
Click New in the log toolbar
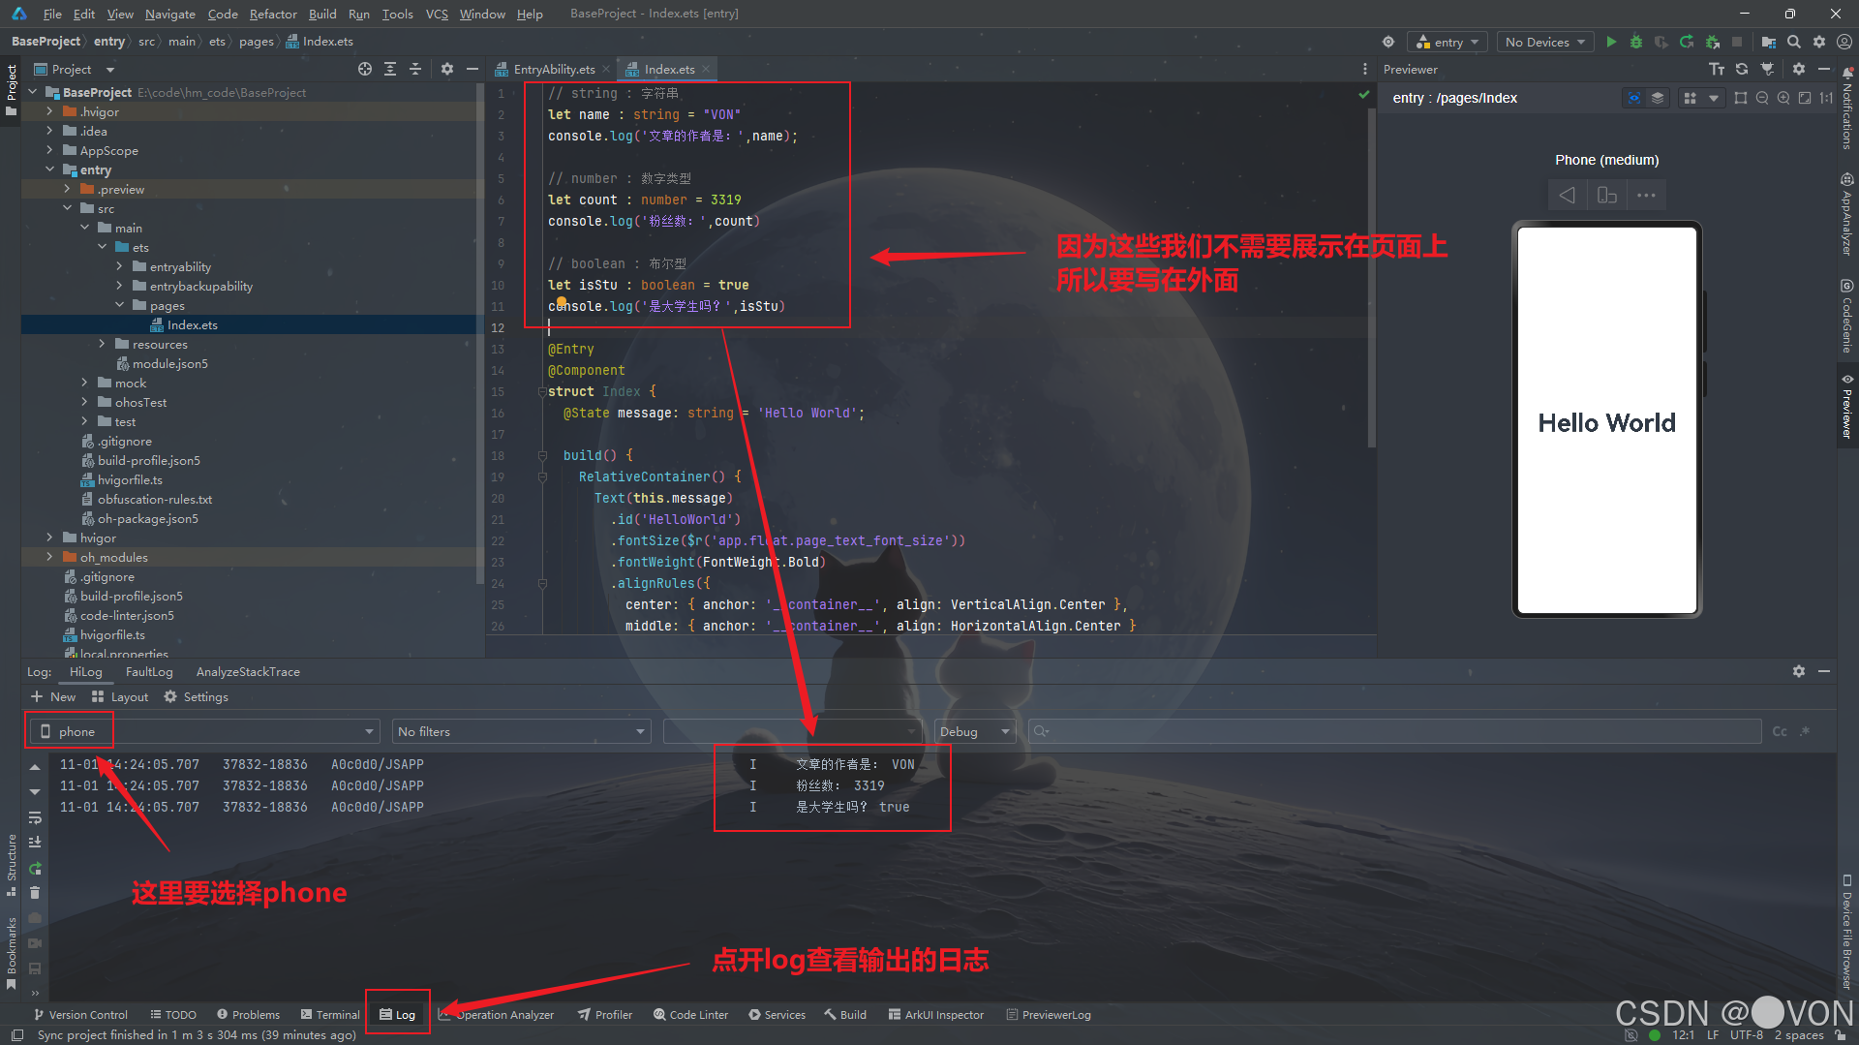tap(53, 696)
